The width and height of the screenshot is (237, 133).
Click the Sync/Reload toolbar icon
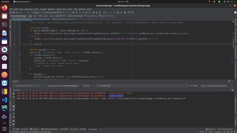click(x=17, y=13)
